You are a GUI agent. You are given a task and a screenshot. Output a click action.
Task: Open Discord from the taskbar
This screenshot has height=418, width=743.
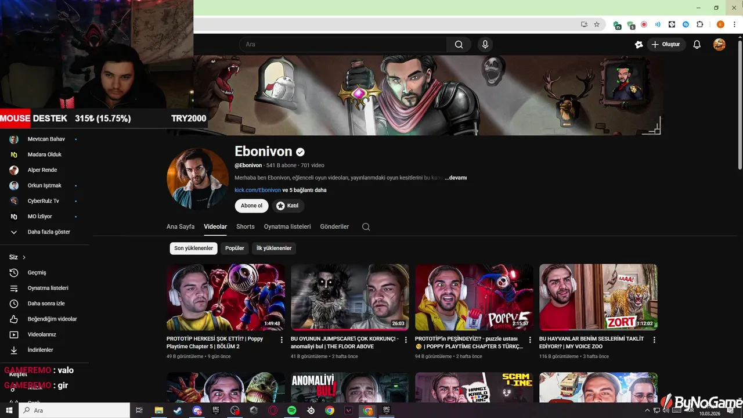(197, 410)
